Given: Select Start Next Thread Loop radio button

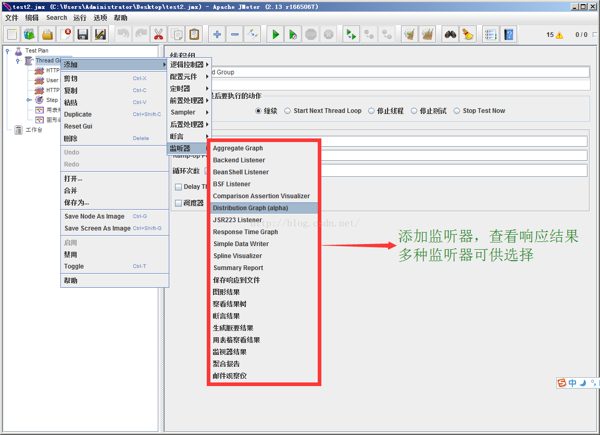Looking at the screenshot, I should [287, 111].
